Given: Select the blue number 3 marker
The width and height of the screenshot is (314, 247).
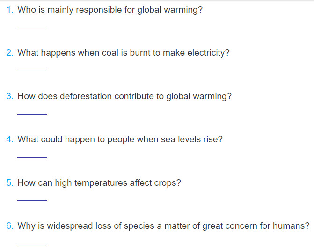Looking at the screenshot, I should point(10,96).
